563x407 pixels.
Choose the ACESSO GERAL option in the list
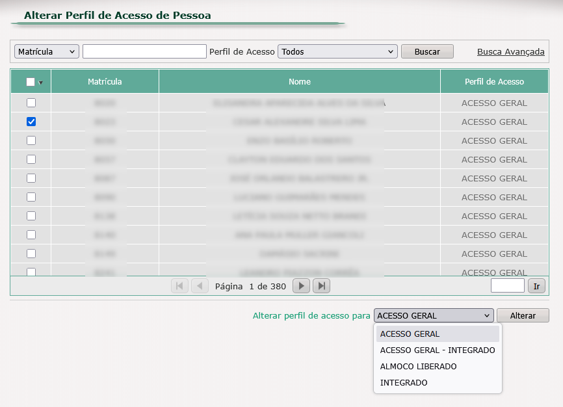[x=438, y=334]
